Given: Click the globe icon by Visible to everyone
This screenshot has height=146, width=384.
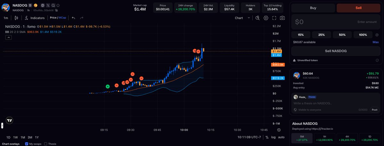Looking at the screenshot, I should coord(295,110).
